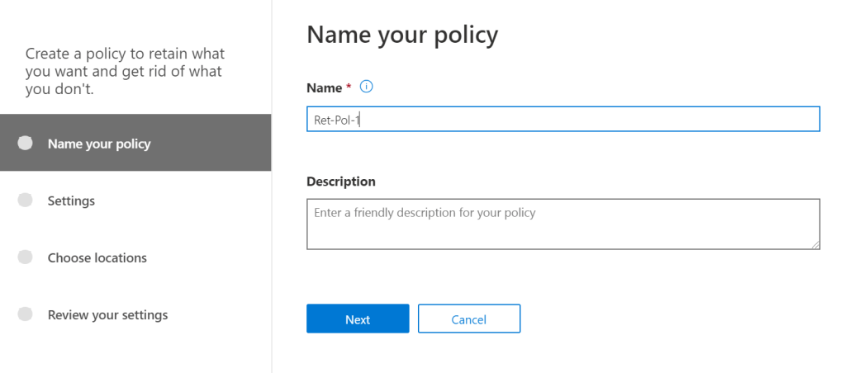Focus the Name field containing Ret-Pol-1
This screenshot has width=845, height=373.
click(562, 119)
